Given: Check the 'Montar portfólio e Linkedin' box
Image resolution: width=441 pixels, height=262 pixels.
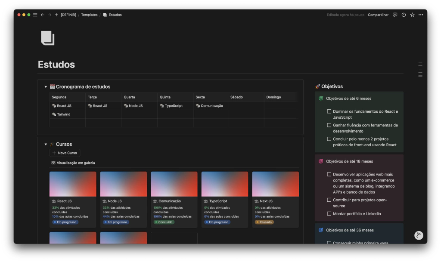Looking at the screenshot, I should pos(329,214).
